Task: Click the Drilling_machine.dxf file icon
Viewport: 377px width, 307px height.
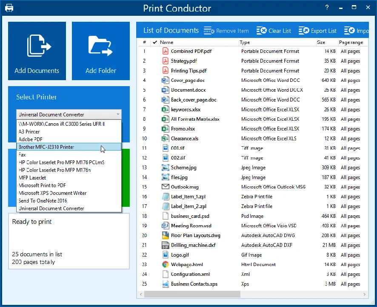Action: tap(165, 245)
